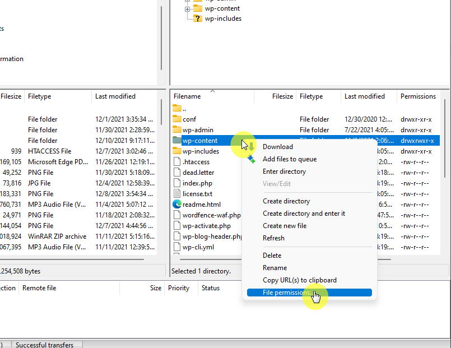Screen dimensions: 451x348
Task: Click the dead.letter file icon
Action: [177, 172]
